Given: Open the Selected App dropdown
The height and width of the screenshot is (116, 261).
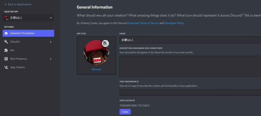Looking at the screenshot, I should click(x=29, y=18).
